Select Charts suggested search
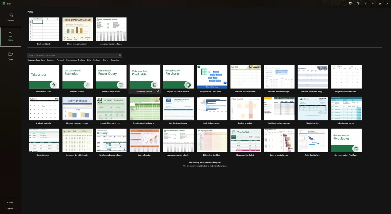Image resolution: width=391 pixels, height=214 pixels. point(106,60)
